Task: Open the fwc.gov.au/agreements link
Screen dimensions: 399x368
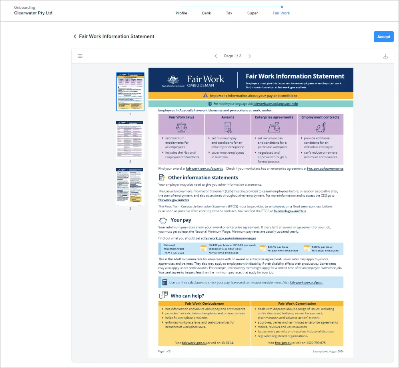Action: point(325,169)
